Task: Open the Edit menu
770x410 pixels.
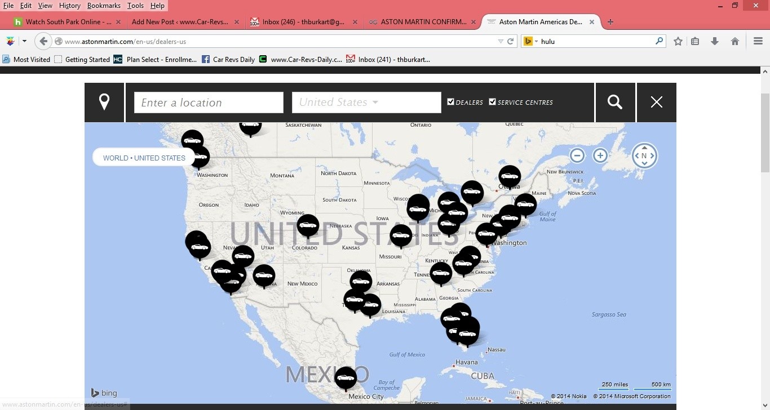Action: [26, 6]
